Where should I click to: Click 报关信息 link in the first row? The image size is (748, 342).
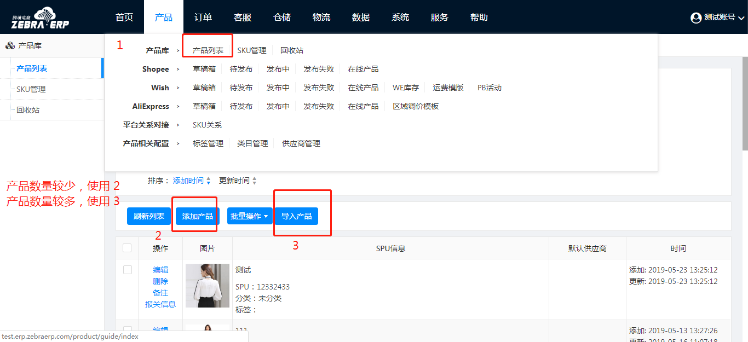[x=160, y=304]
